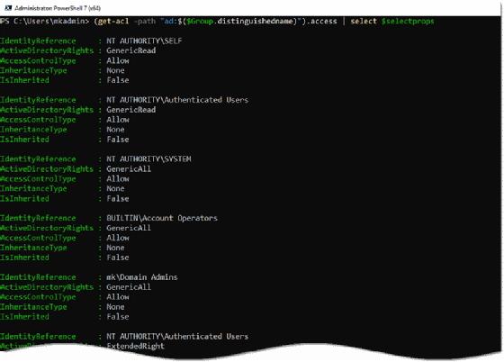The height and width of the screenshot is (362, 504).
Task: Click the Administrator: PowerShell 7 (x64) title text
Action: tap(58, 8)
